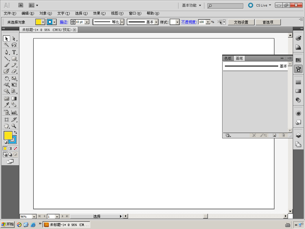
Task: Set paint mode to Gradient
Action: (x=10, y=148)
